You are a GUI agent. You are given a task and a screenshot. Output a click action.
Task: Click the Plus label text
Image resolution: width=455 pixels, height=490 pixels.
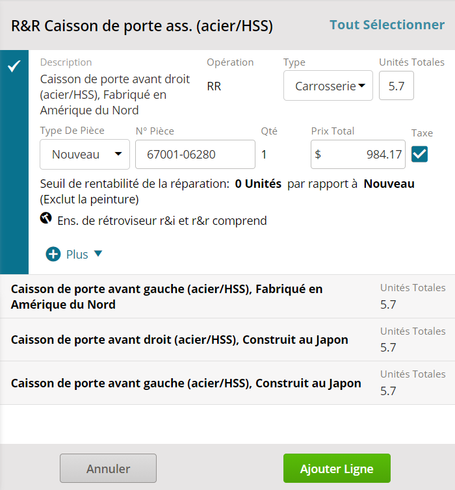tap(77, 254)
